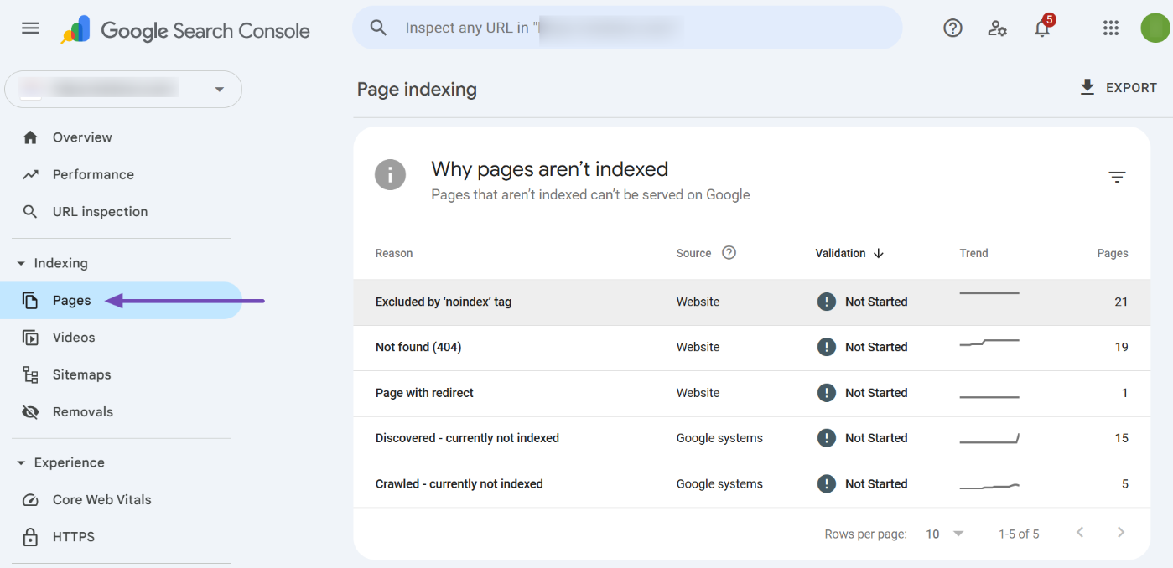Click the info icon beside heading
The width and height of the screenshot is (1173, 568).
[390, 175]
